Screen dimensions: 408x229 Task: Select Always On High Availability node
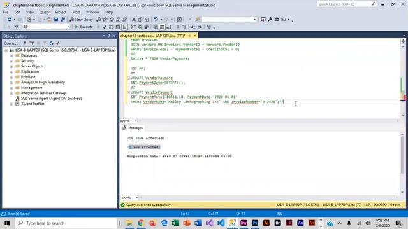pyautogui.click(x=43, y=82)
